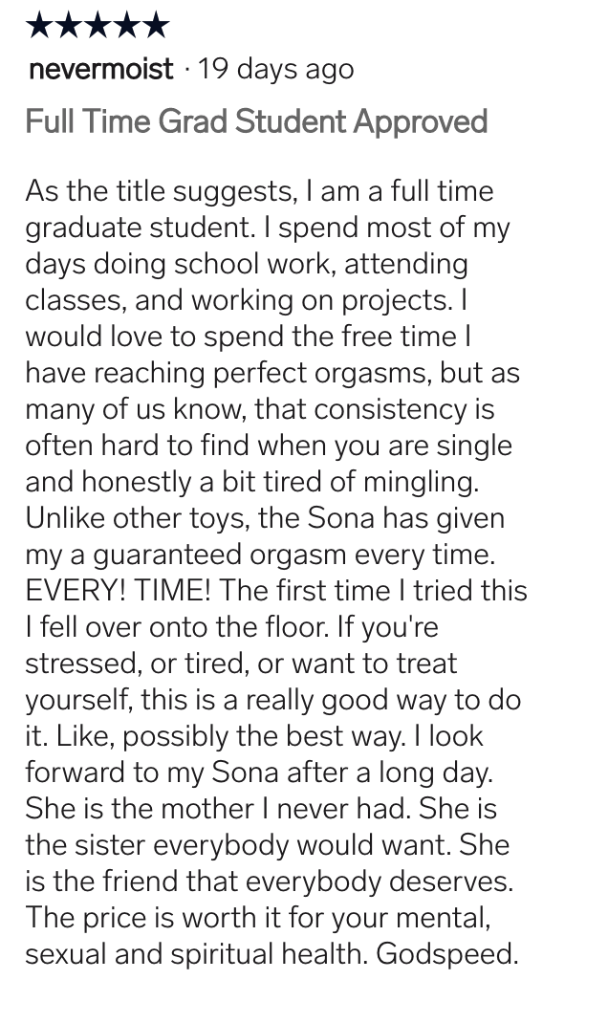
Task: Click the first star in the rating
Action: [x=40, y=26]
